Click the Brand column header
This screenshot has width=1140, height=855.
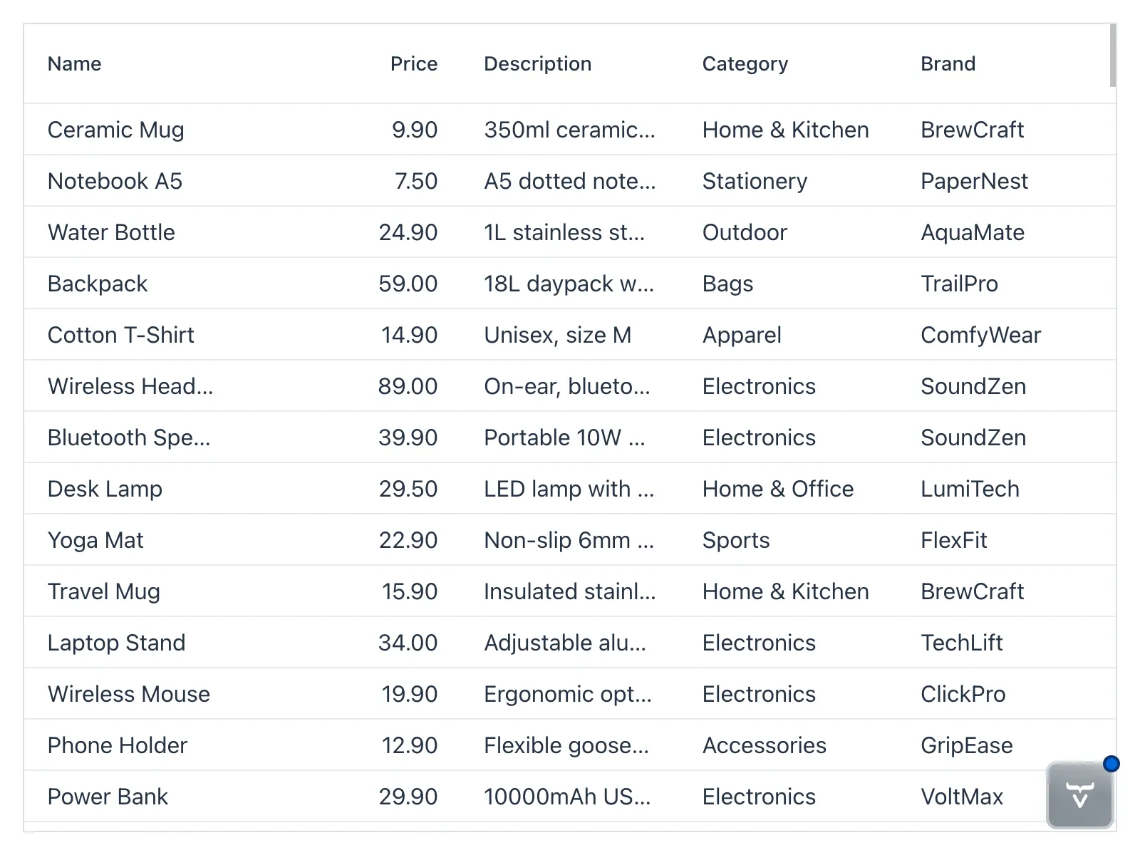click(948, 63)
